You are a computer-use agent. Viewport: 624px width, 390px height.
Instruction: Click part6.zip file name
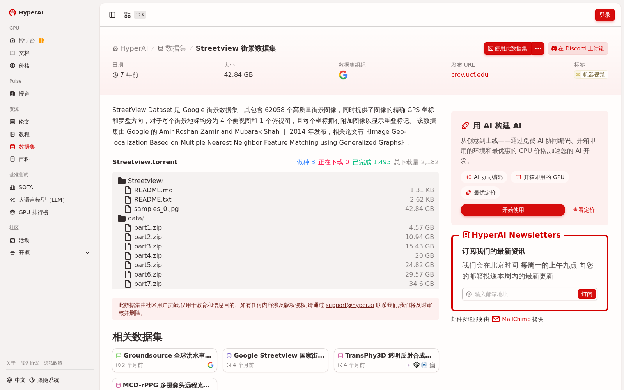148,274
